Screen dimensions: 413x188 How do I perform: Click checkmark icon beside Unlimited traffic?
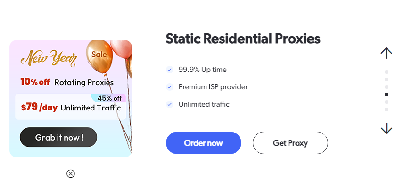coord(169,104)
